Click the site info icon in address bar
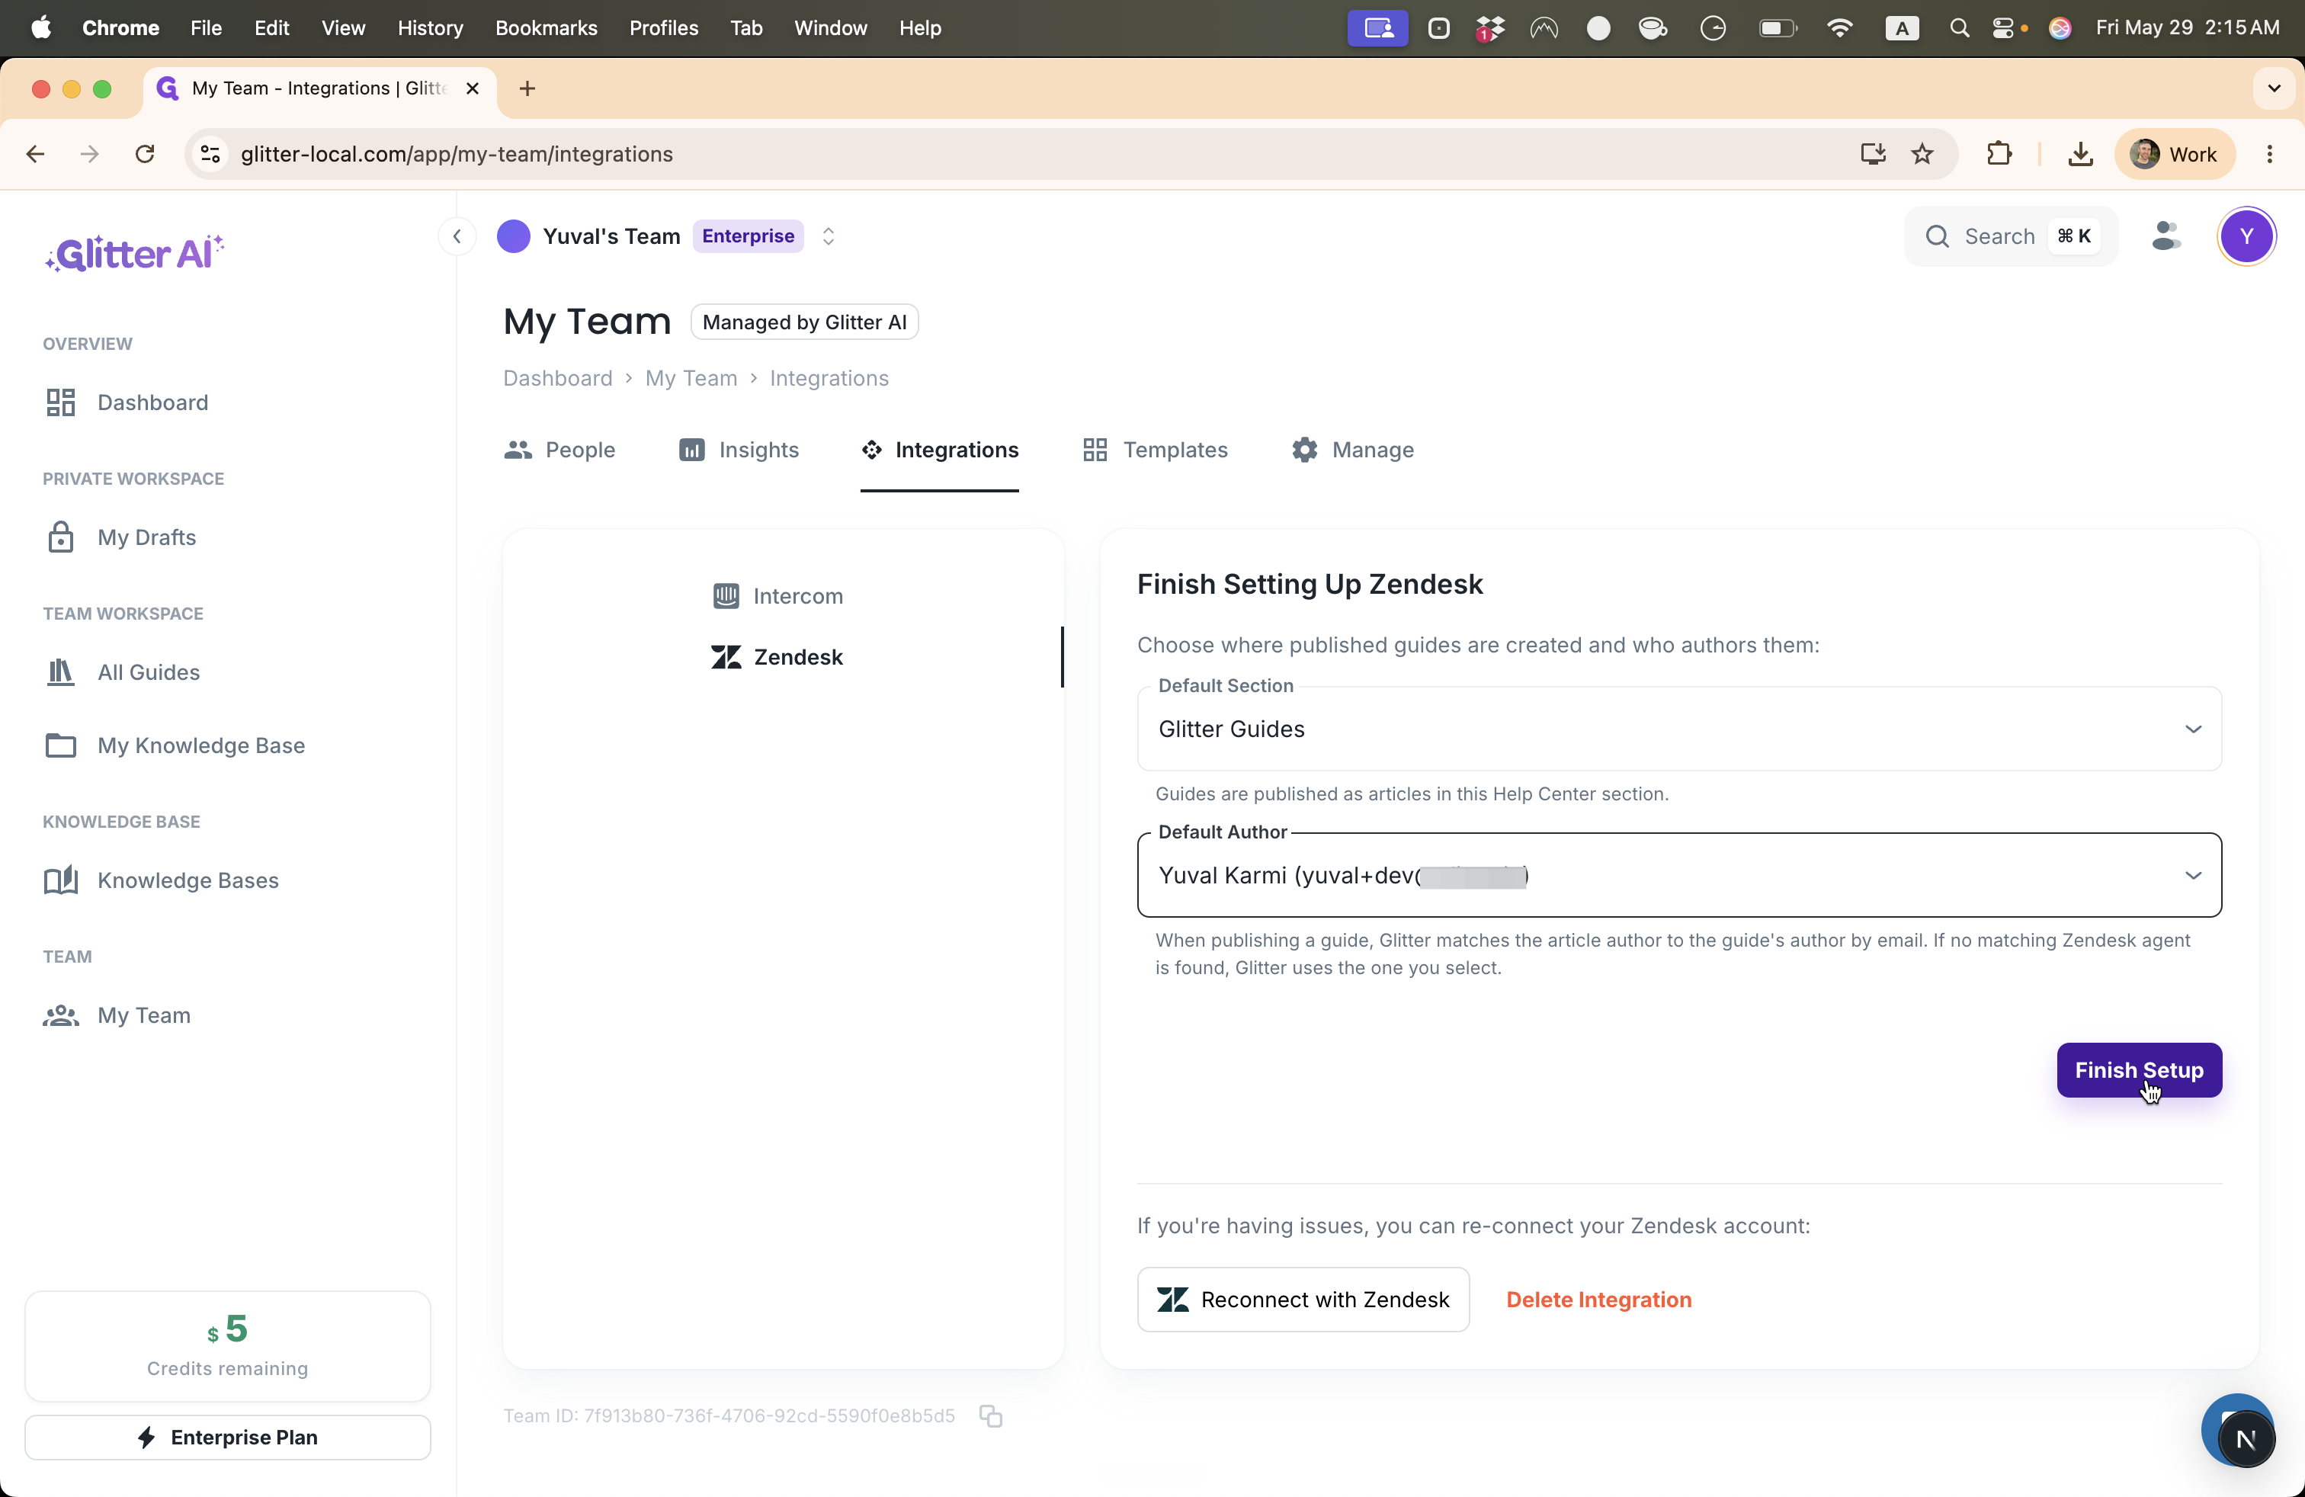 [210, 154]
